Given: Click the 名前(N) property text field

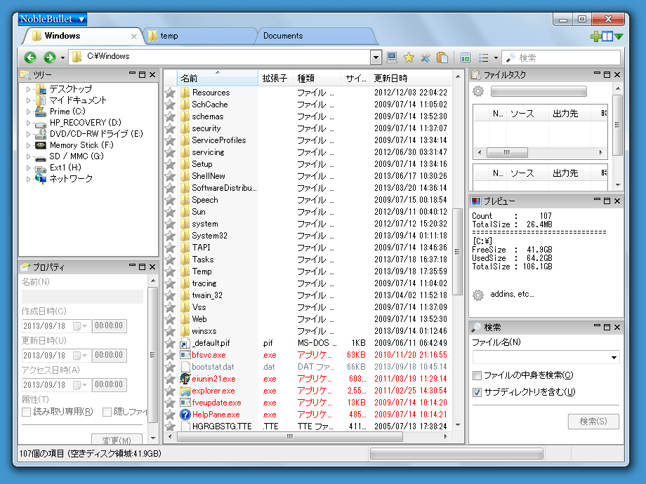Looking at the screenshot, I should [x=82, y=297].
